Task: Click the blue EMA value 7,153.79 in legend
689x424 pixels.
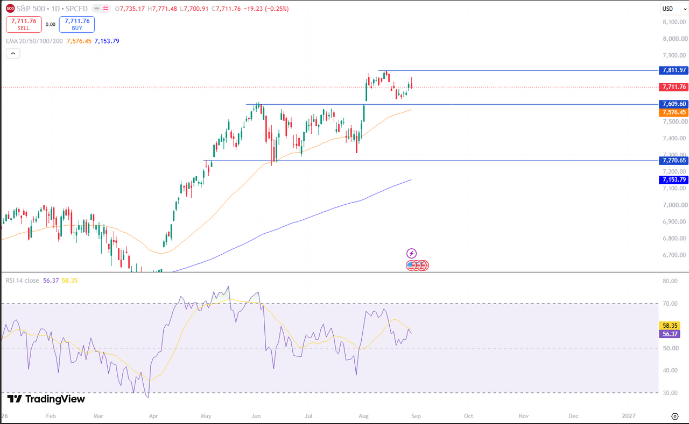Action: click(x=107, y=41)
